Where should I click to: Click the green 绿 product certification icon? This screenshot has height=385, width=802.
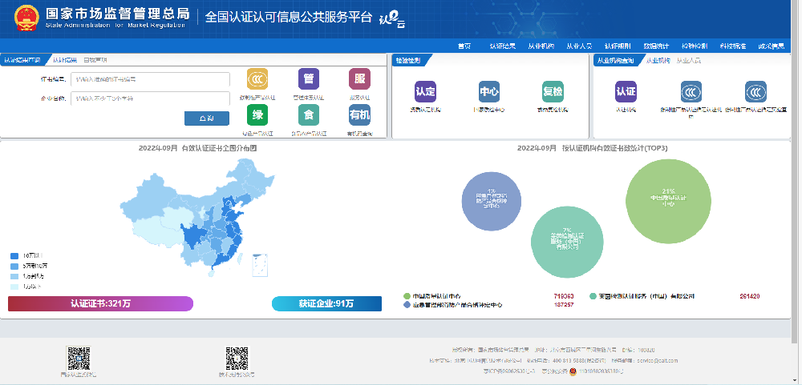tap(257, 115)
